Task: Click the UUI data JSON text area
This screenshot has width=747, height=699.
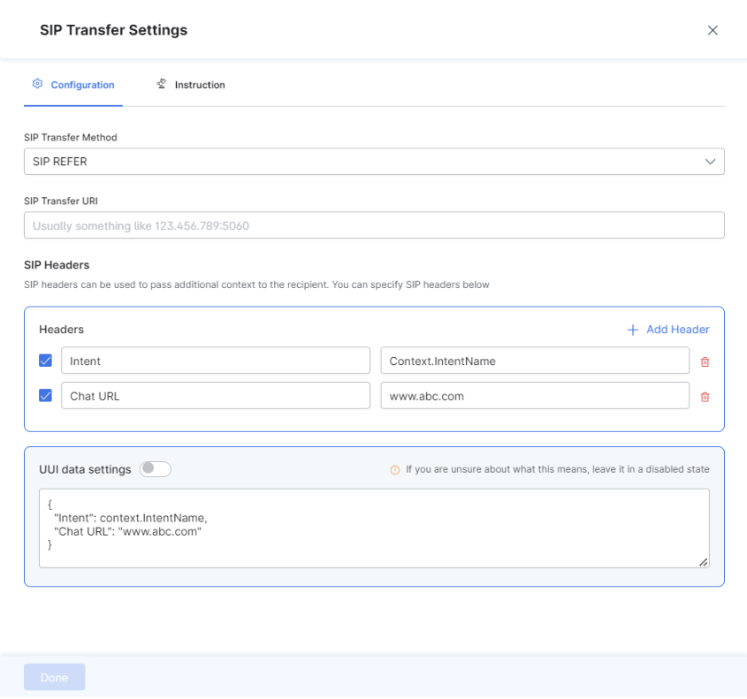Action: coord(374,528)
